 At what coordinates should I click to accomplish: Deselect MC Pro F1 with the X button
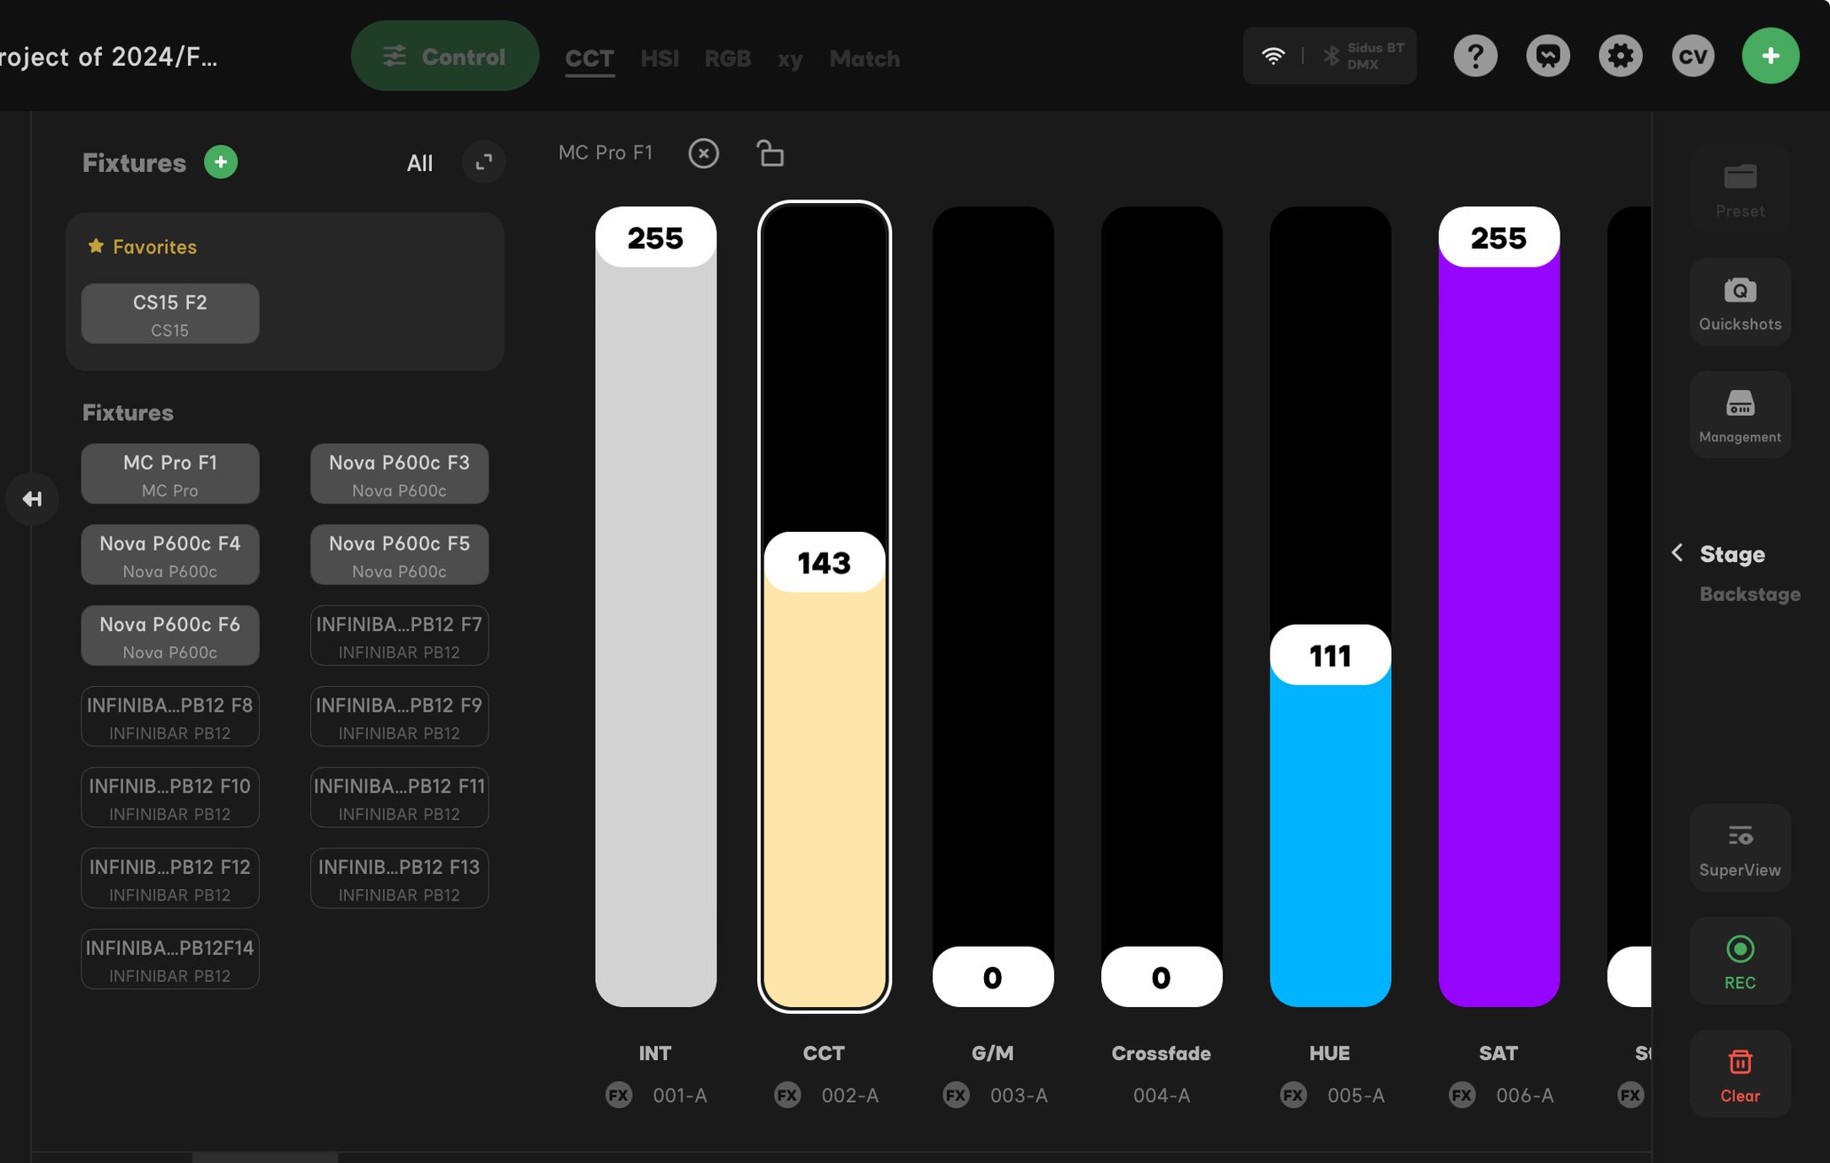[704, 152]
